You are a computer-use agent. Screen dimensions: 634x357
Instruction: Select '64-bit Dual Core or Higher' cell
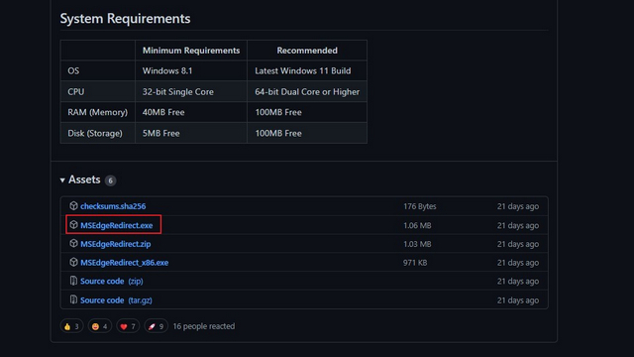[307, 92]
